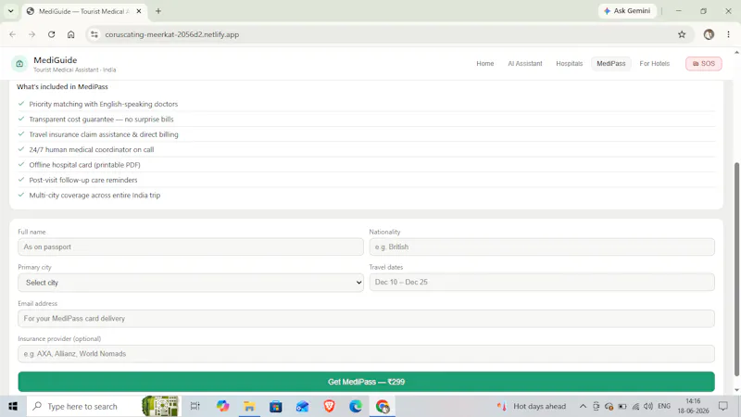This screenshot has height=417, width=741.
Task: Click Nationality input field
Action: coord(542,246)
